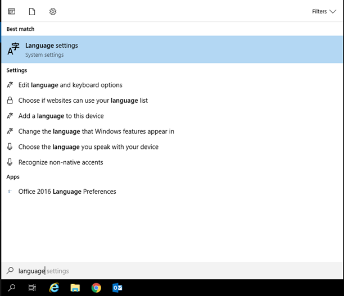Click the Documents filter icon
Viewport: 344px width, 296px height.
point(32,11)
